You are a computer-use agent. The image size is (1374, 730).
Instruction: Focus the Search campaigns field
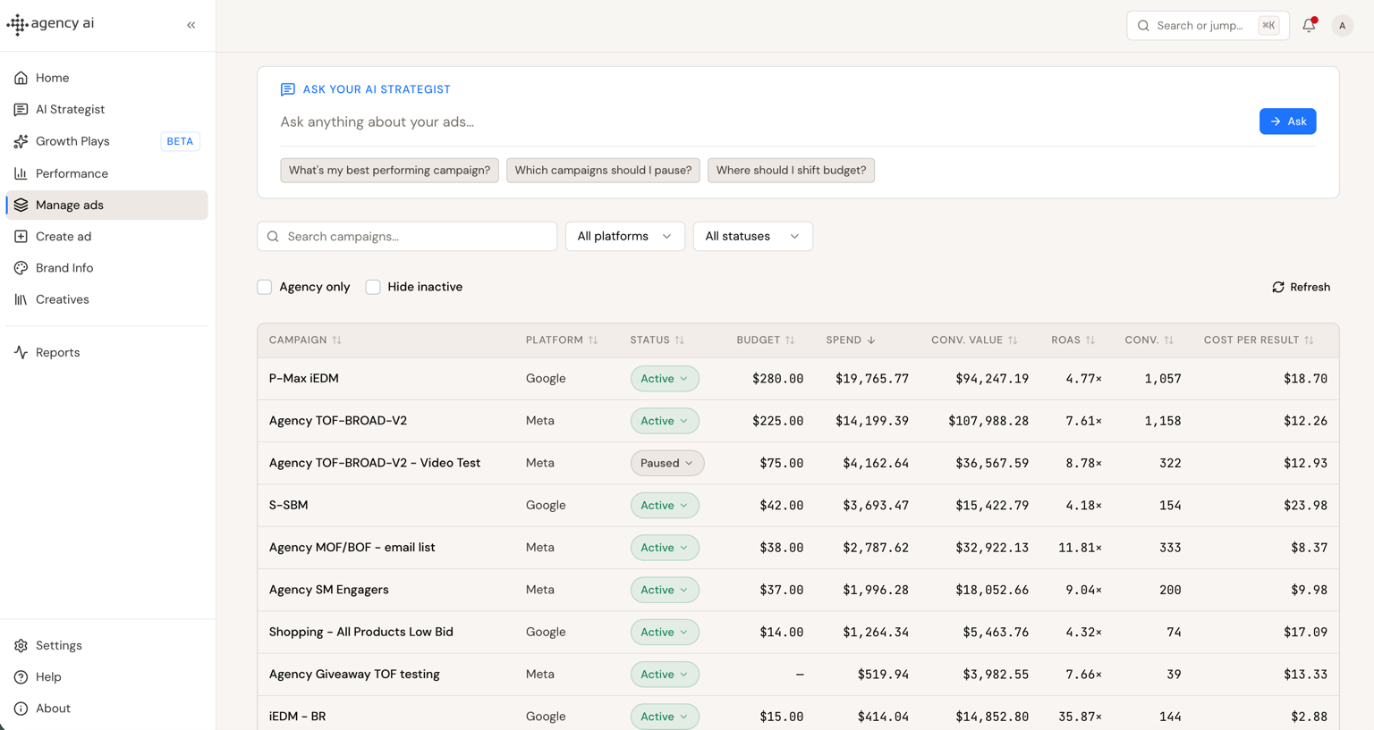[407, 237]
